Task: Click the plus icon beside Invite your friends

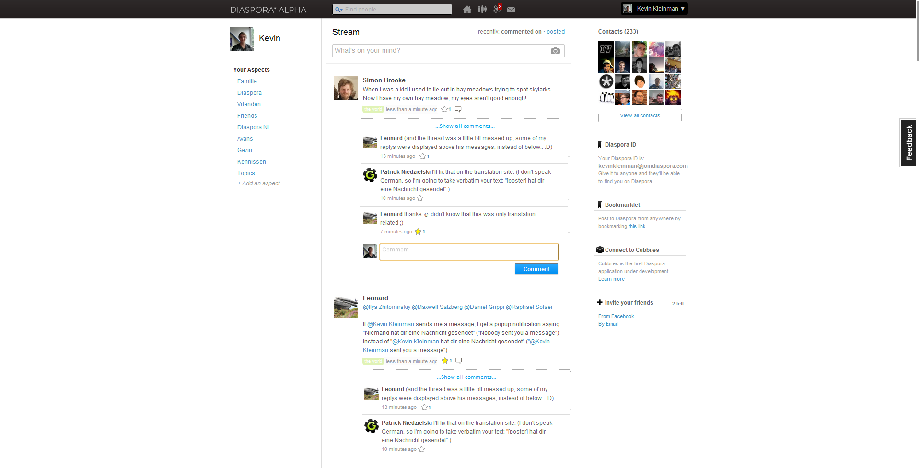Action: tap(600, 302)
